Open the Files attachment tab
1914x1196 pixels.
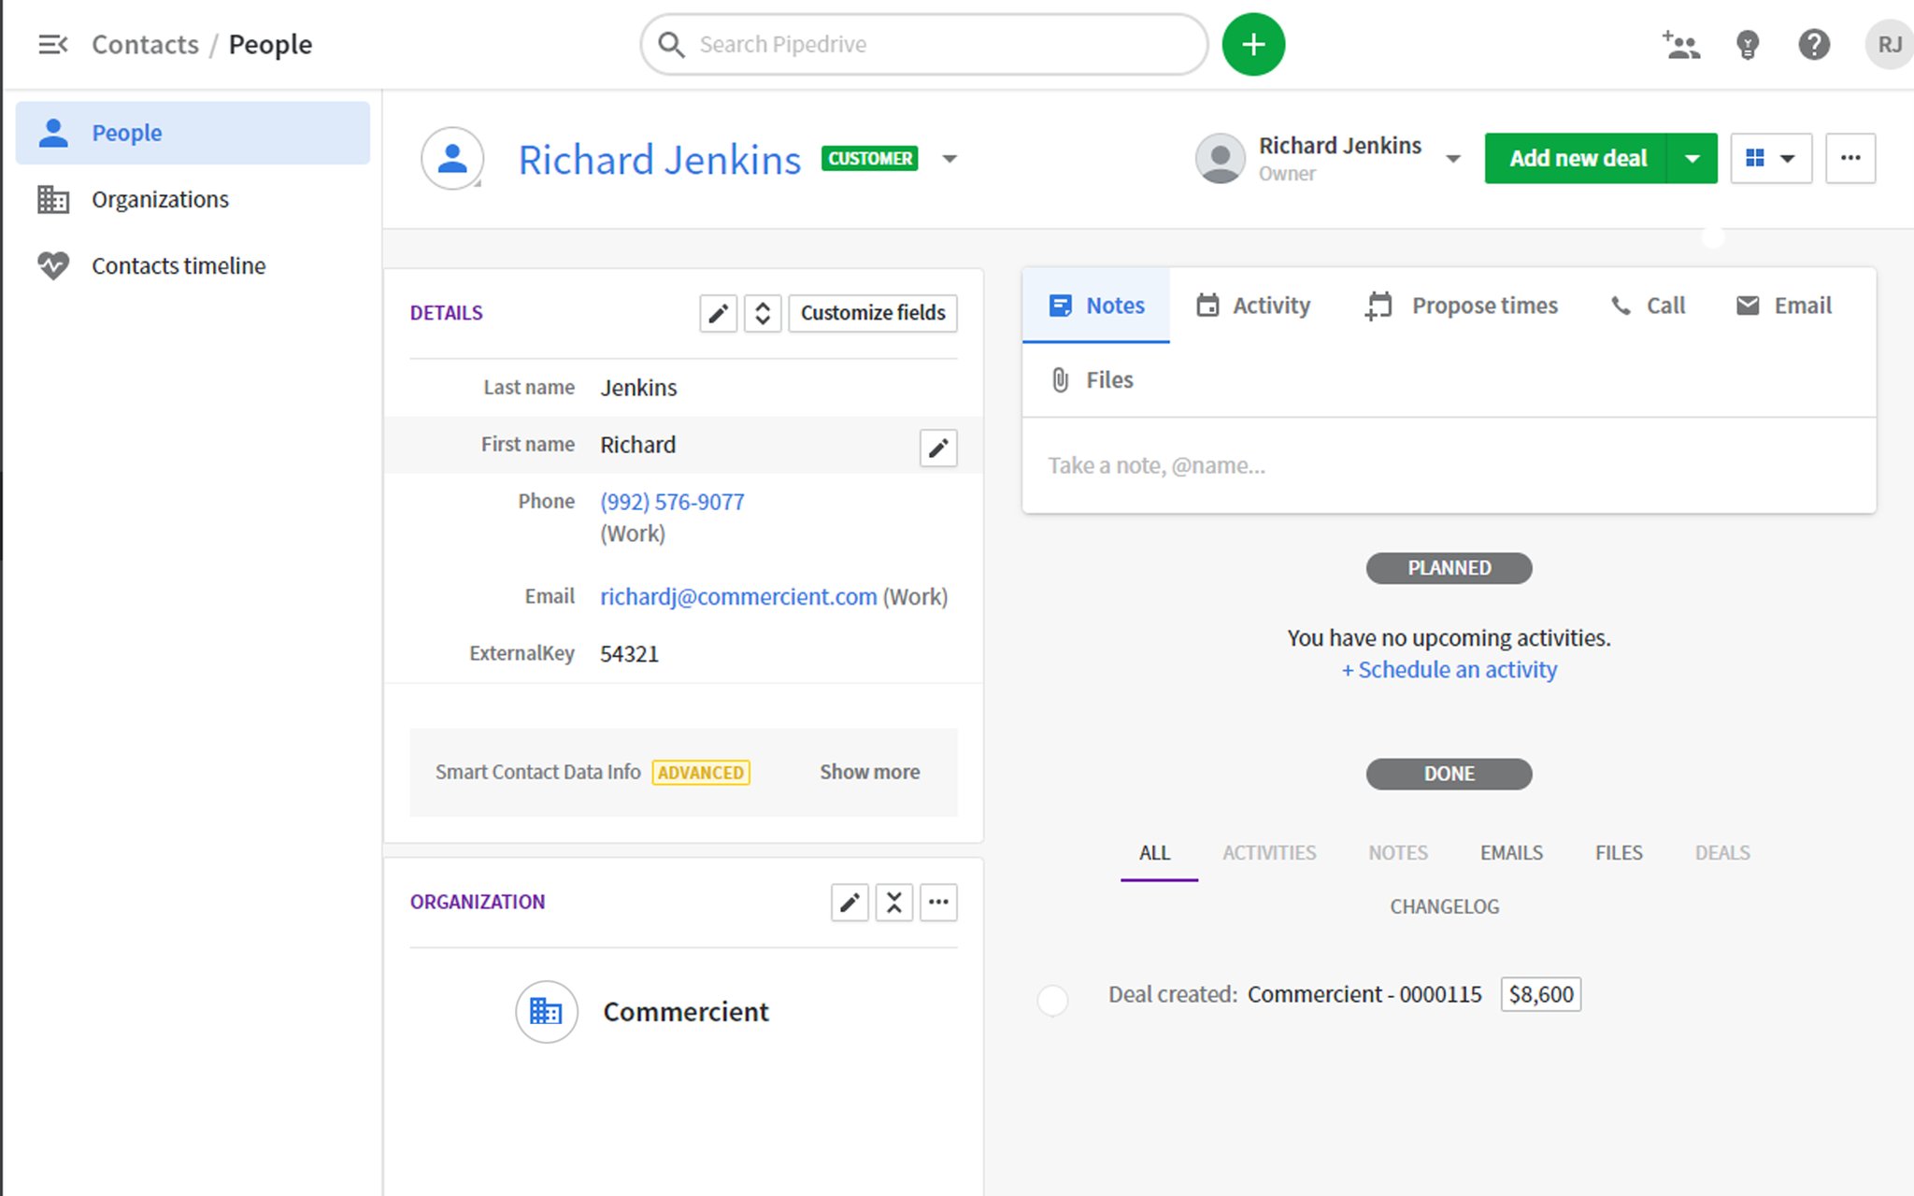[x=1091, y=379]
